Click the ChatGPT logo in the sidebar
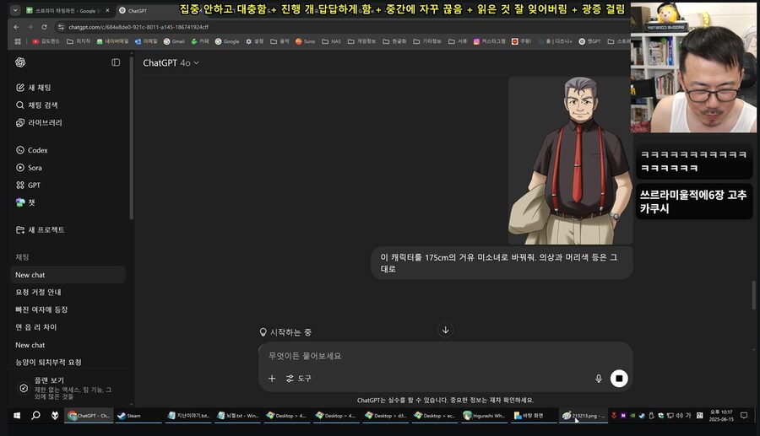Image resolution: width=760 pixels, height=436 pixels. (20, 62)
